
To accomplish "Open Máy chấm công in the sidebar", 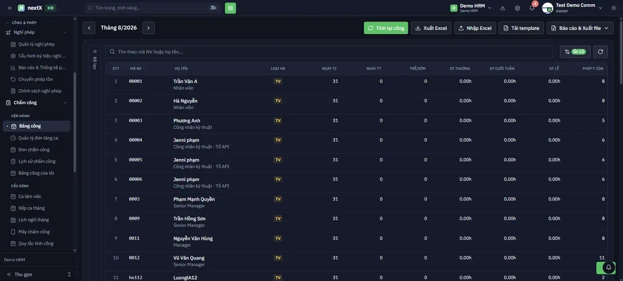I will 34,232.
